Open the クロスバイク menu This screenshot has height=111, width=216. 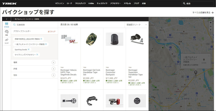(80, 3)
